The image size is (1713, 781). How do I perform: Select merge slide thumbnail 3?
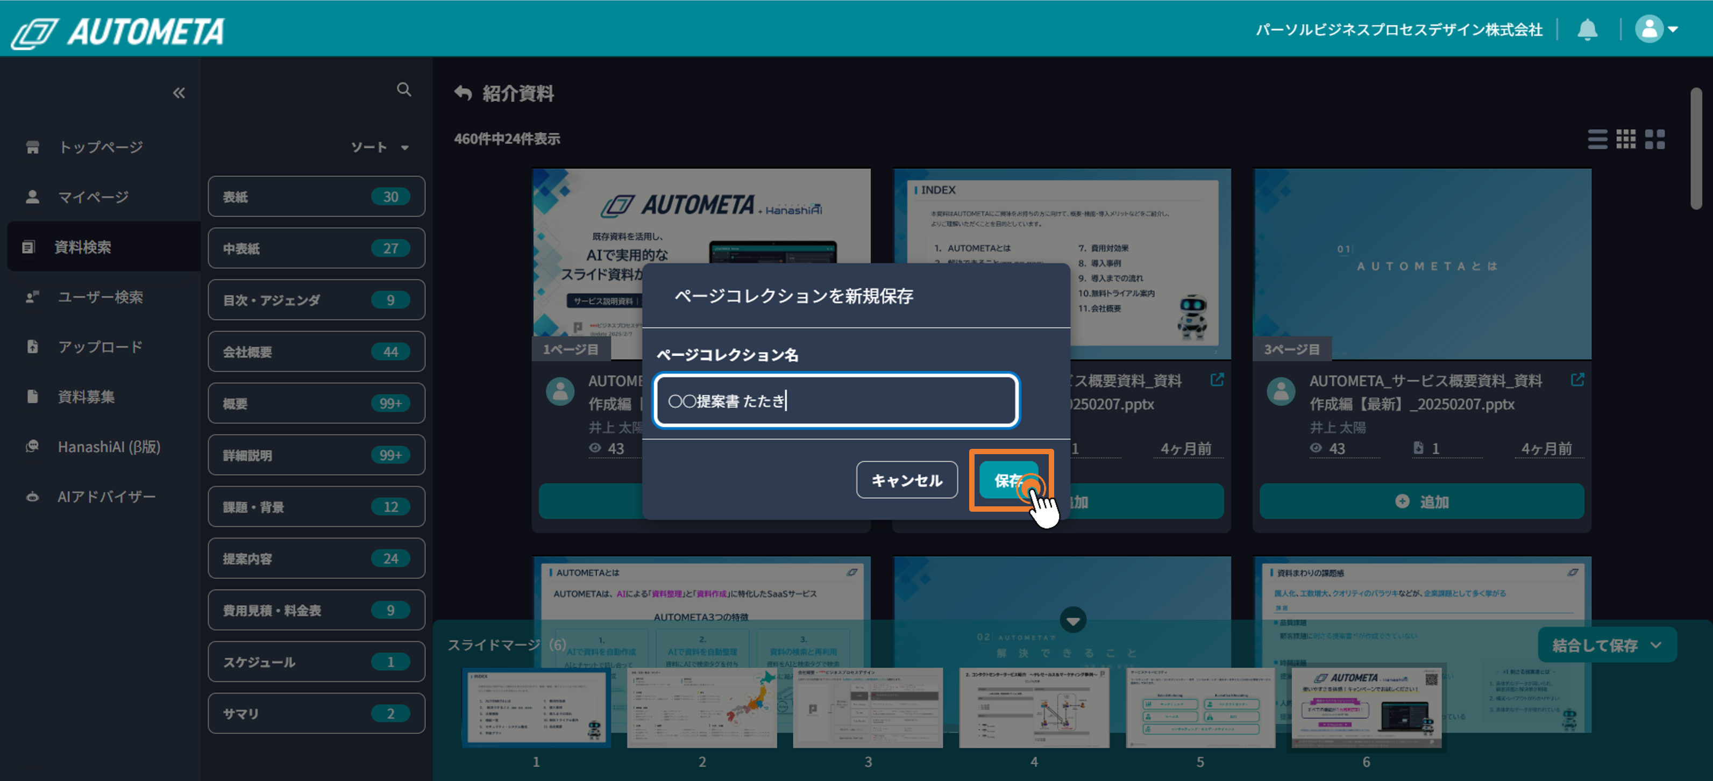(x=868, y=708)
